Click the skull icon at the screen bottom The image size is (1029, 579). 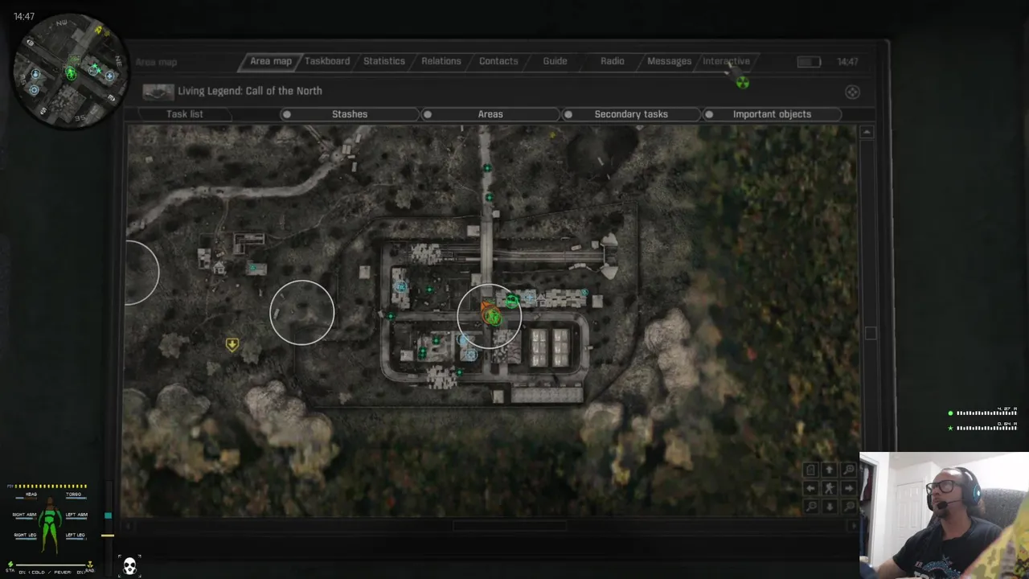(129, 565)
